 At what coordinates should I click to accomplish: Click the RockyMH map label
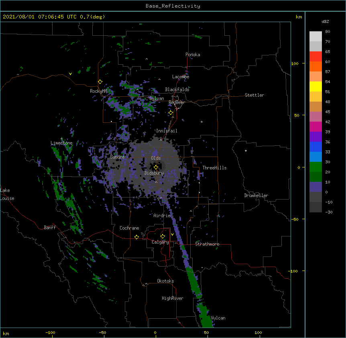click(x=98, y=91)
